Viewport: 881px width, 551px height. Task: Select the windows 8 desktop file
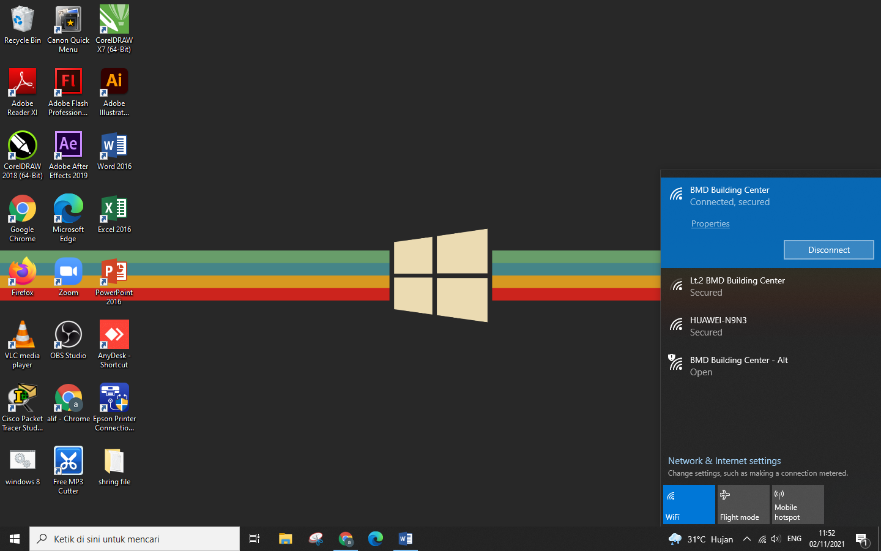[23, 467]
